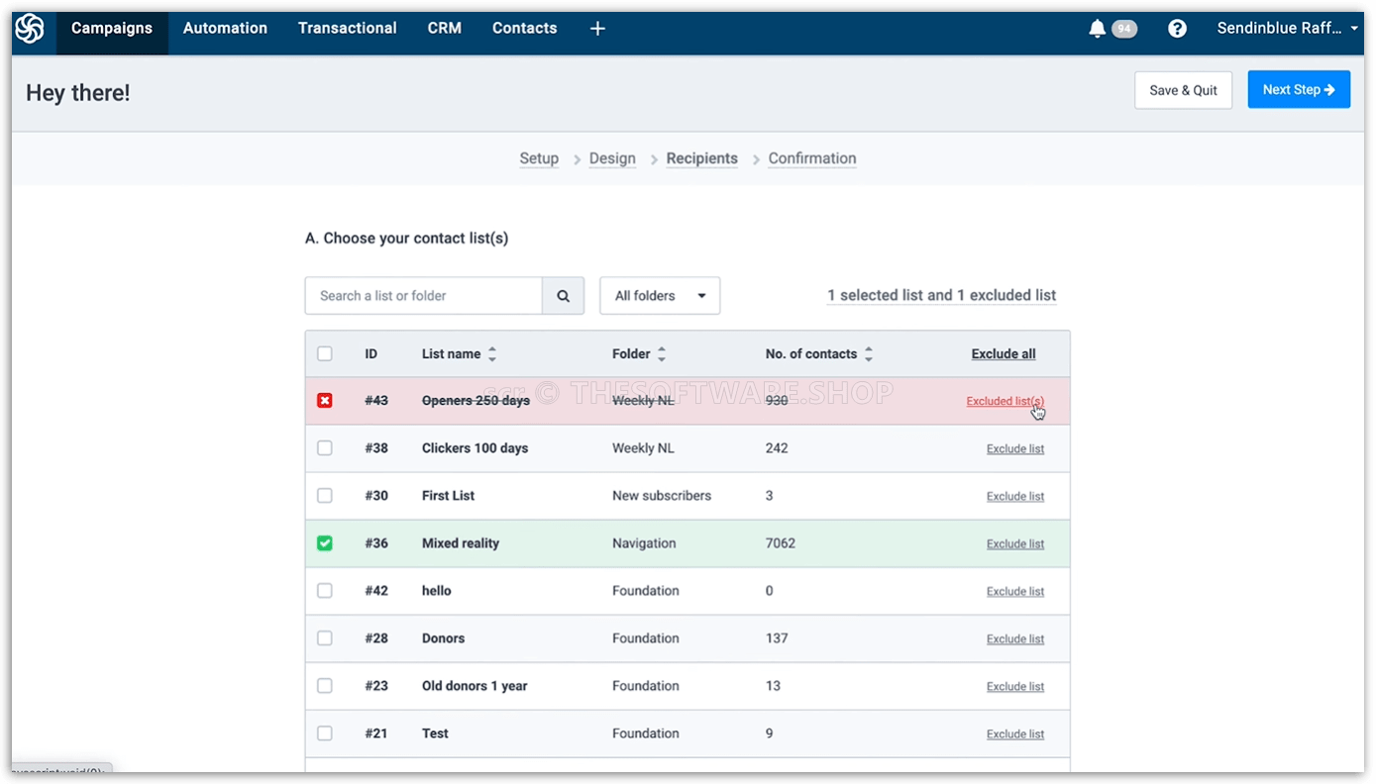Open the Transactional tab
This screenshot has height=784, width=1376.
point(347,29)
